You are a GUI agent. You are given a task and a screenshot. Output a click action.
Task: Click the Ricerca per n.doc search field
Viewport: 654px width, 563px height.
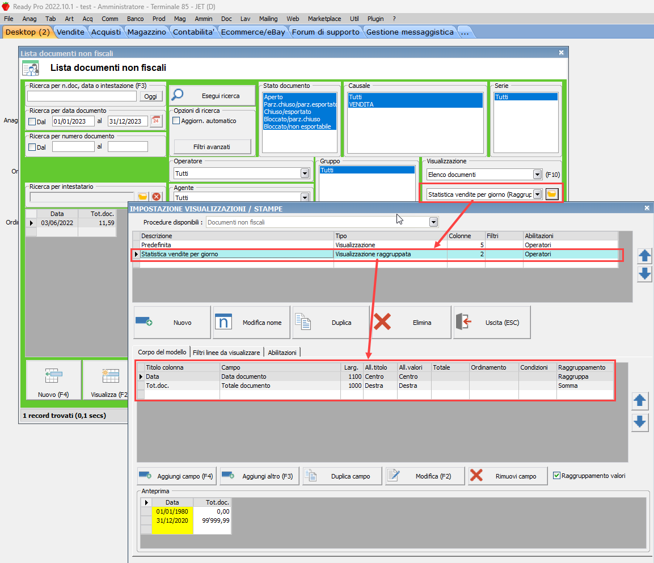(82, 96)
